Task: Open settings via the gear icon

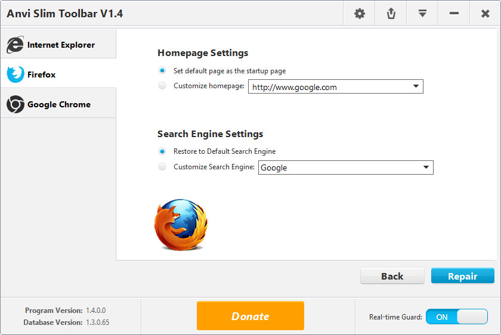Action: coord(360,14)
